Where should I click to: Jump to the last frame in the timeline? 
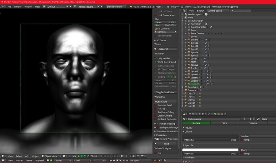tap(127, 160)
